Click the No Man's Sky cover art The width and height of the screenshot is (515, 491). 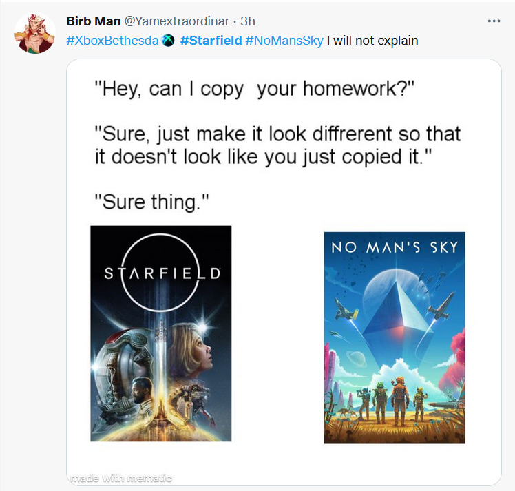395,337
